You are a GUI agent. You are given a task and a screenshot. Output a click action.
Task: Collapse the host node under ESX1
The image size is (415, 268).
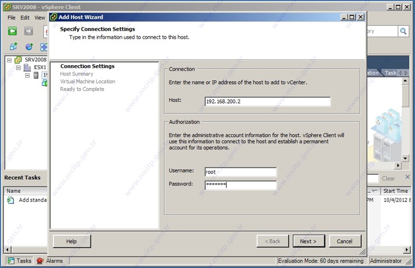click(27, 75)
